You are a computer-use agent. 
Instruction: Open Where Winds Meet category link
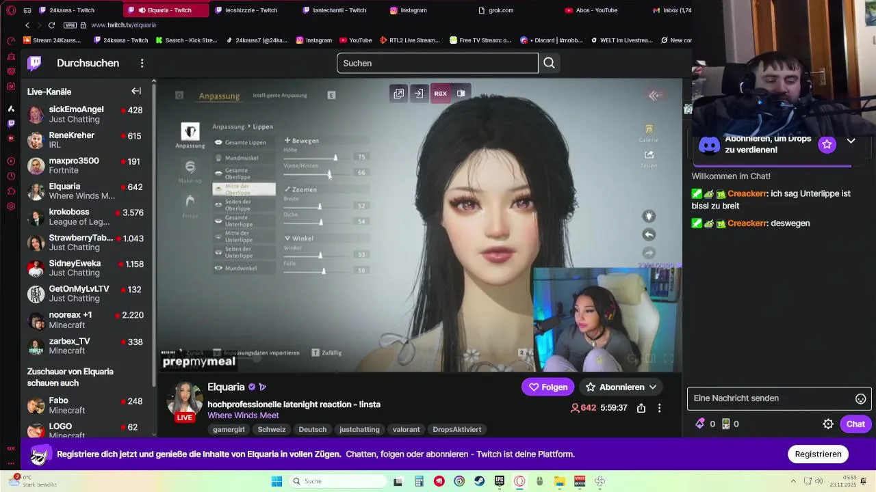point(243,415)
